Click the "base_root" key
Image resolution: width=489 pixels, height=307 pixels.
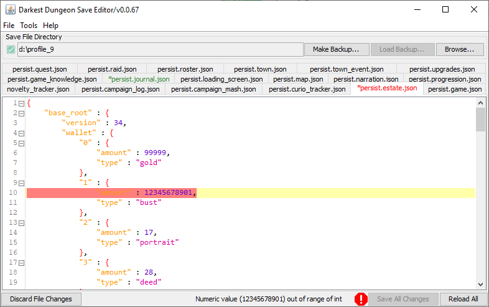coord(68,113)
